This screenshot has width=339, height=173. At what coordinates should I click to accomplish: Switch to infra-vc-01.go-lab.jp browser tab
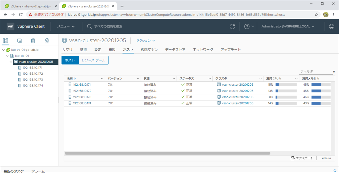(31, 6)
